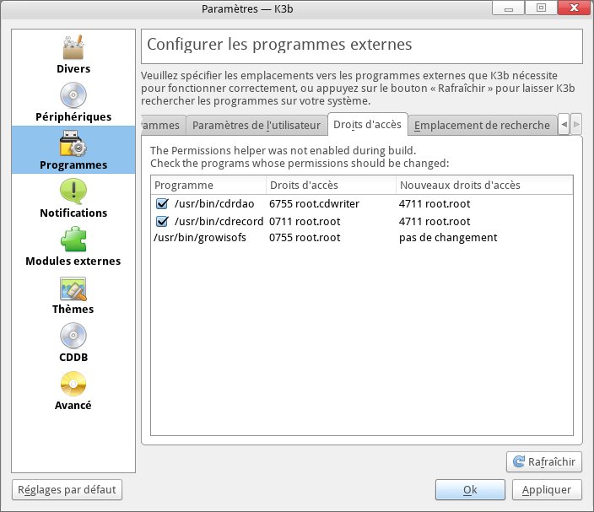Restore Réglages par défaut
Image resolution: width=594 pixels, height=512 pixels.
(67, 490)
